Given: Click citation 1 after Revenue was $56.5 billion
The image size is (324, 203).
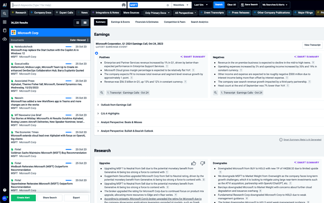Looking at the screenshot, I should click(185, 82).
